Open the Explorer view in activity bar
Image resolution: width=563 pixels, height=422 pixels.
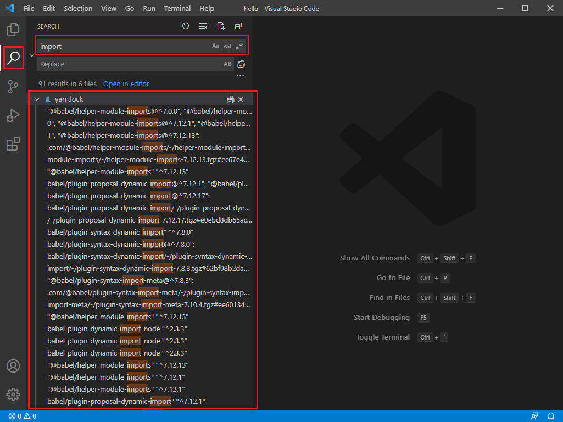pos(13,30)
